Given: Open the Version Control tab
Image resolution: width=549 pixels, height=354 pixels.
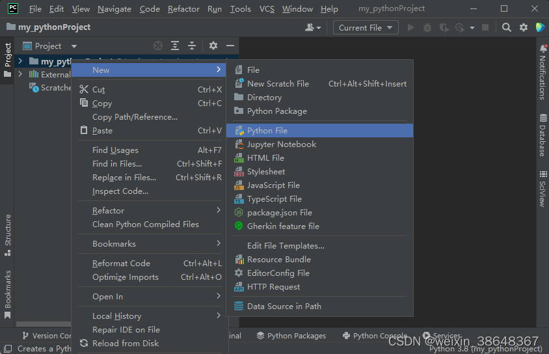Looking at the screenshot, I should [47, 335].
